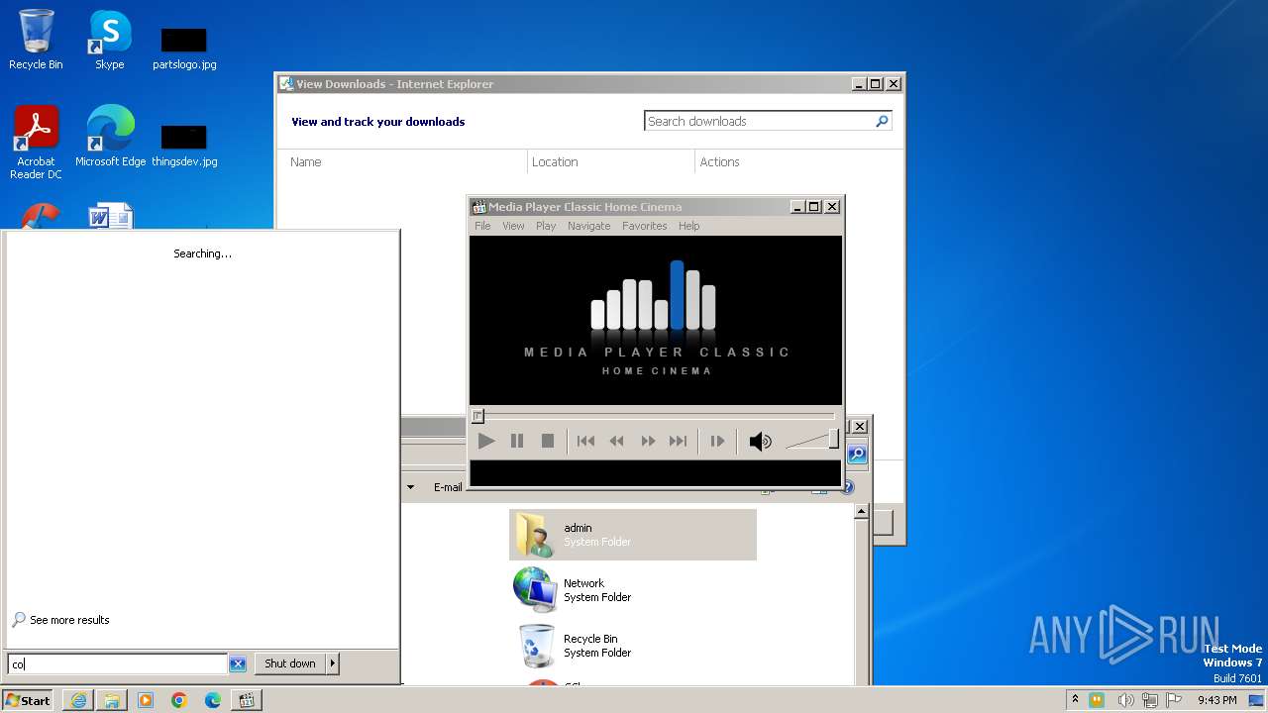
Task: Expand the Shut down options arrow
Action: point(333,663)
